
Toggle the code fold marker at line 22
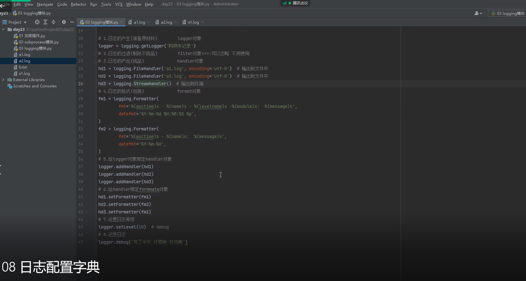(x=96, y=53)
